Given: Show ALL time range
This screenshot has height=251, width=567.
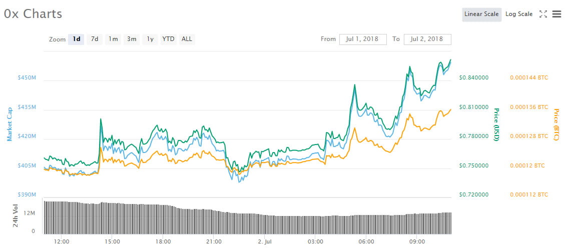Looking at the screenshot, I should [x=187, y=39].
